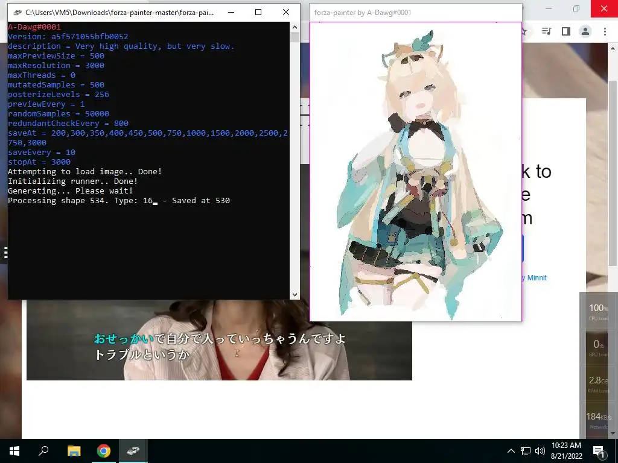This screenshot has height=463, width=618.
Task: Click the forza-painter preview image
Action: pos(416,172)
